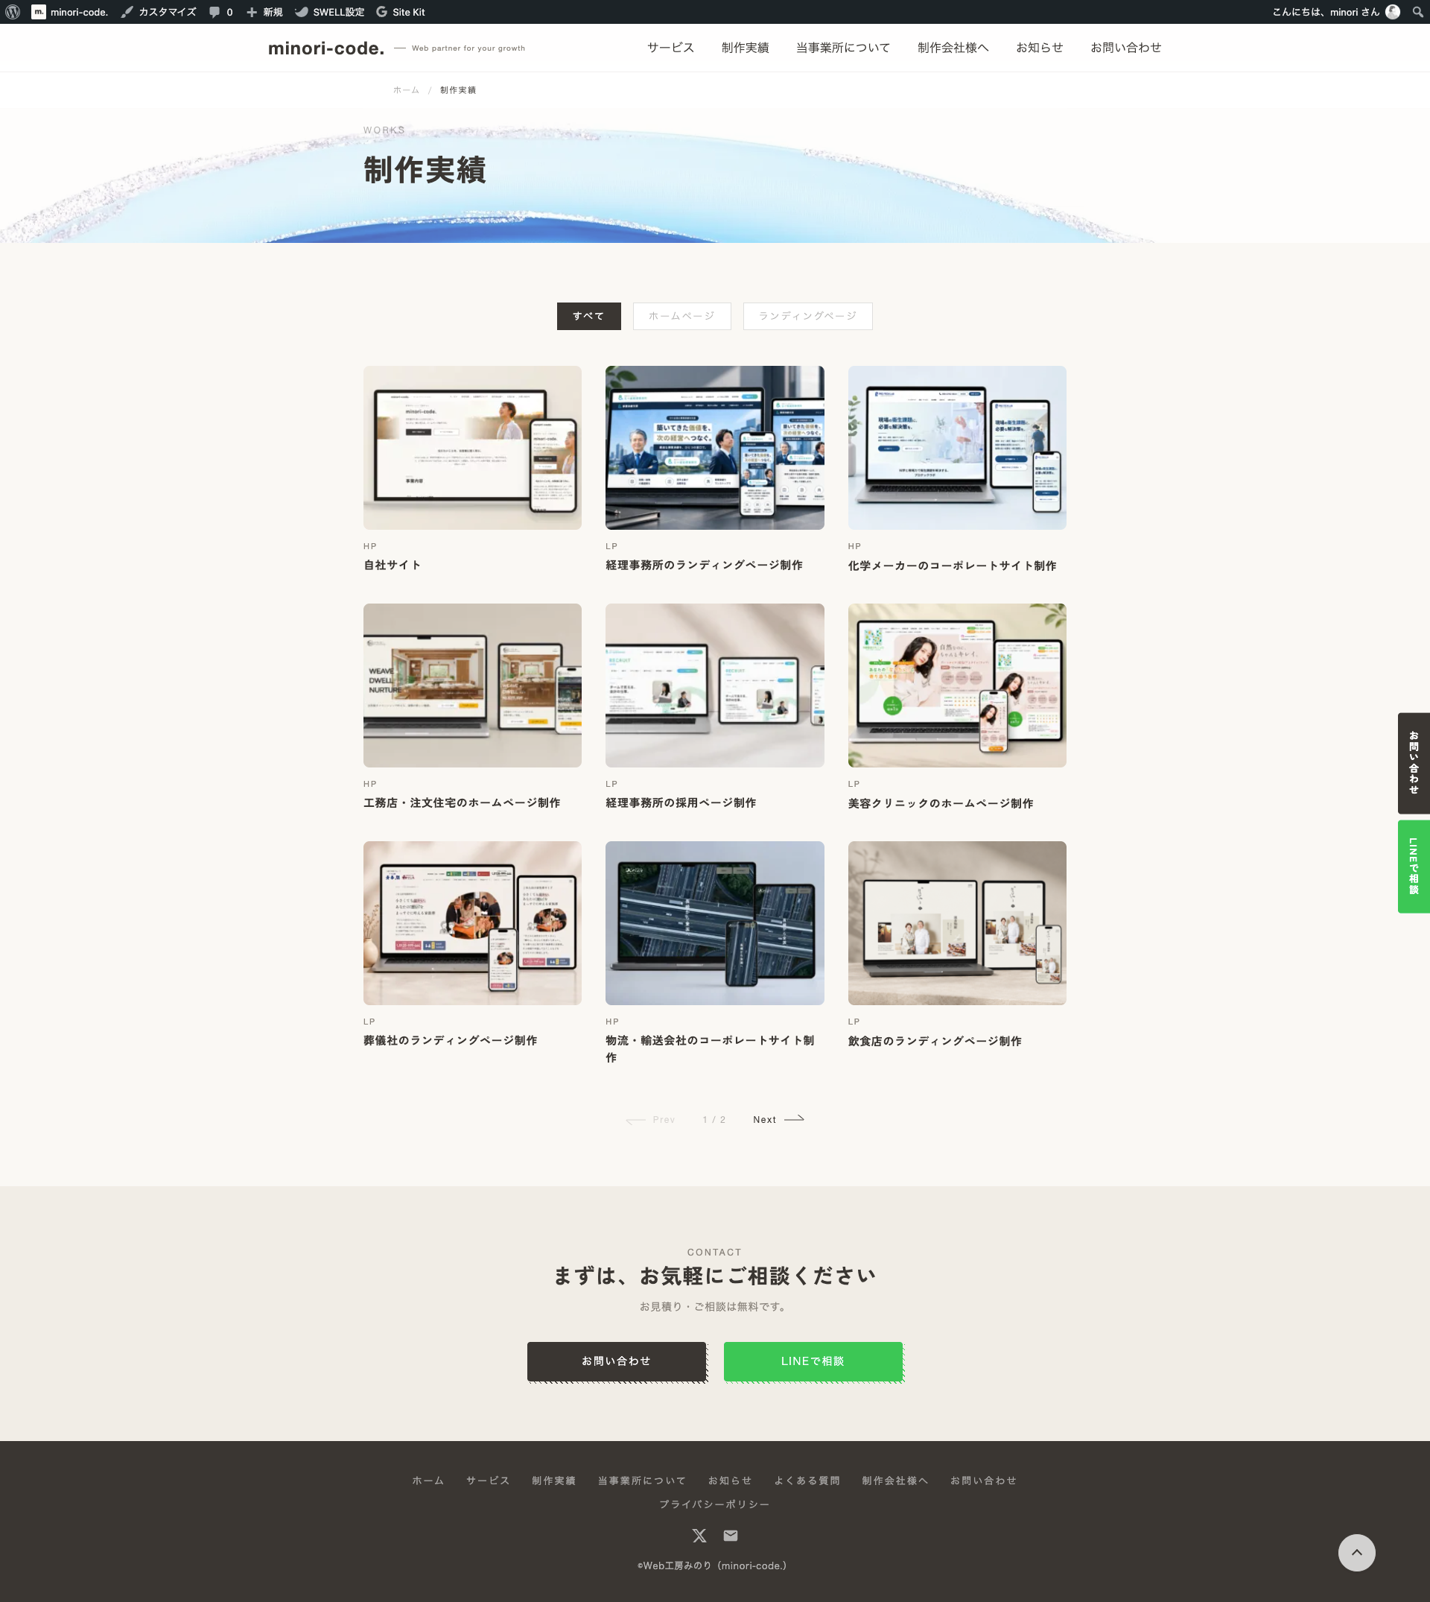Screen dimensions: 1430x1602
Task: Click the side LINEで相談 floating tab
Action: (1414, 867)
